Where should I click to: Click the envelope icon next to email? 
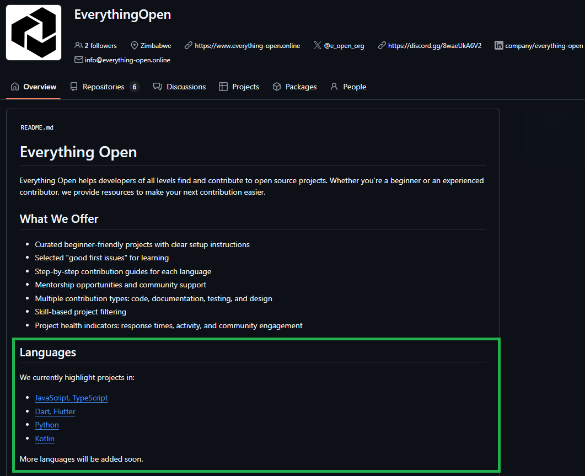[78, 60]
